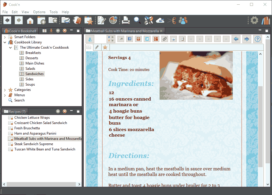Viewport: 272px width, 195px height.
Task: Click the Facebook share icon
Action: pos(130,39)
